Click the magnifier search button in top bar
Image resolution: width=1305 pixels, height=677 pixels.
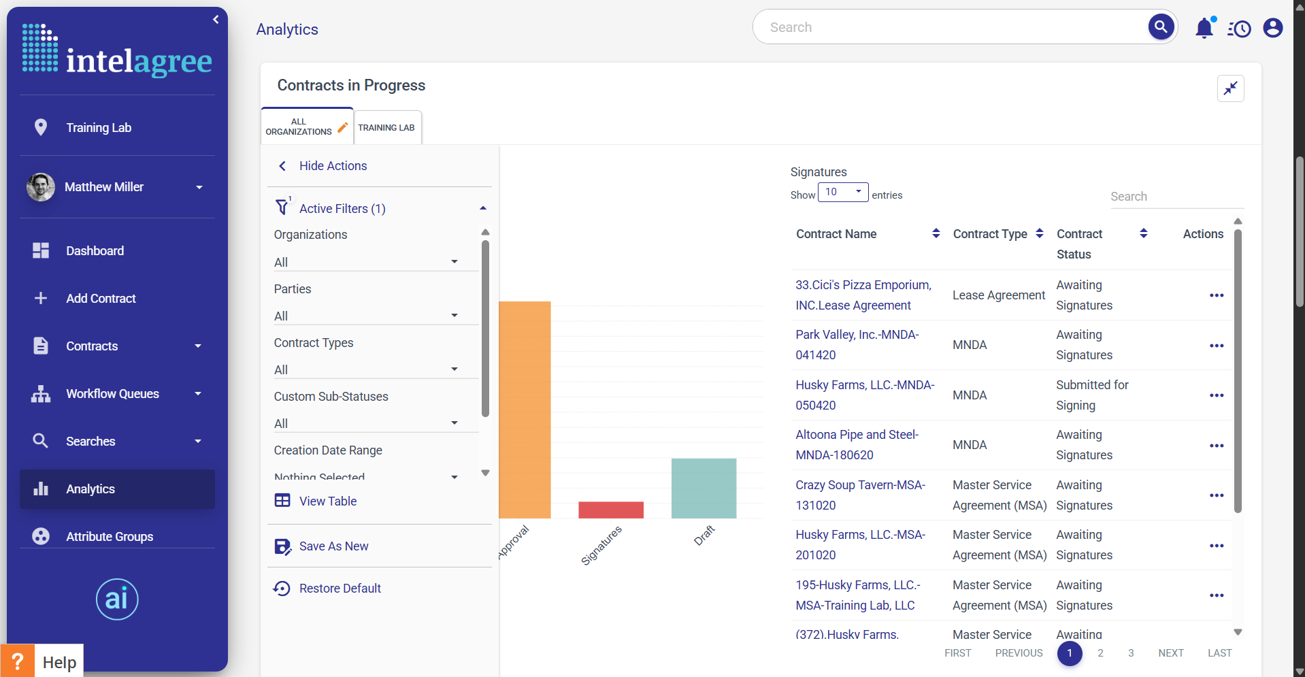1161,27
